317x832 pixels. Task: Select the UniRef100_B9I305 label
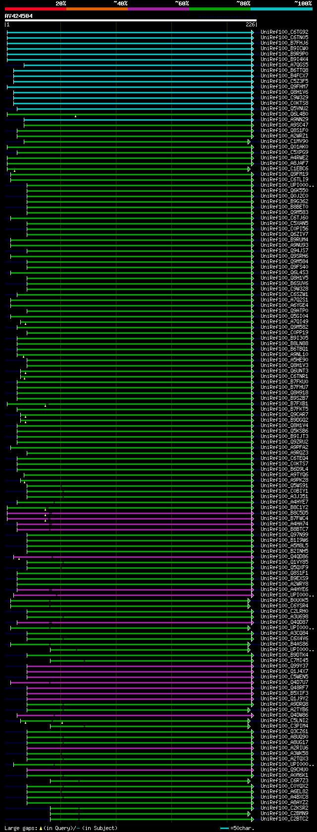[x=284, y=338]
